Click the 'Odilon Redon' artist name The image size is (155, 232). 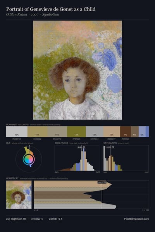[x=17, y=15]
